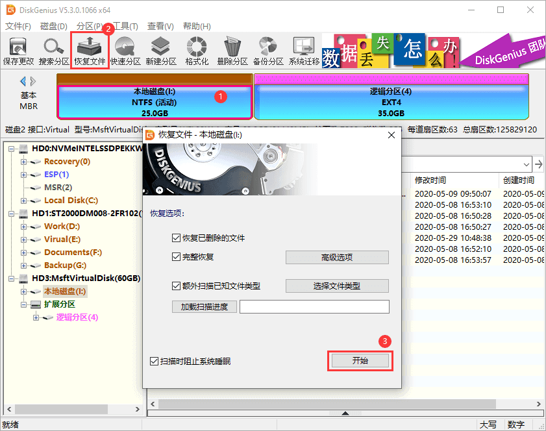Click the 加载扫描进度 input field

click(315, 306)
